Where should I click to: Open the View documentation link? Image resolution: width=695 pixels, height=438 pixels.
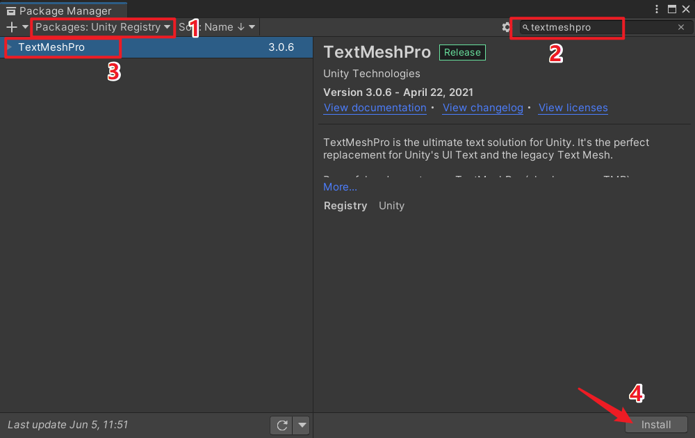[375, 108]
